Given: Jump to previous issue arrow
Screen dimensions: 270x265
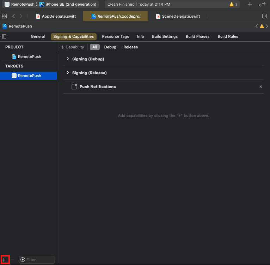Looking at the screenshot, I should (257, 26).
